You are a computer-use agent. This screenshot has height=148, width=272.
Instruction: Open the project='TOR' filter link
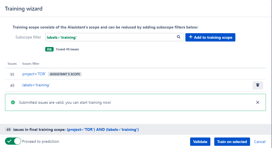tap(34, 74)
